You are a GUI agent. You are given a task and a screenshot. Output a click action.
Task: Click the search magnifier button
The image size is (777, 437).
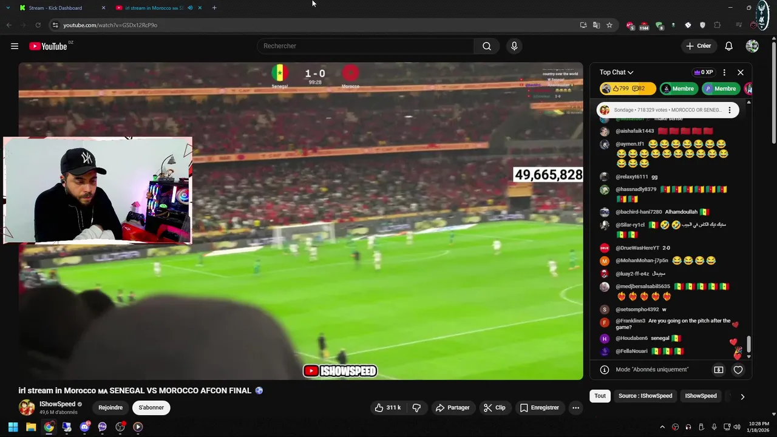tap(487, 46)
